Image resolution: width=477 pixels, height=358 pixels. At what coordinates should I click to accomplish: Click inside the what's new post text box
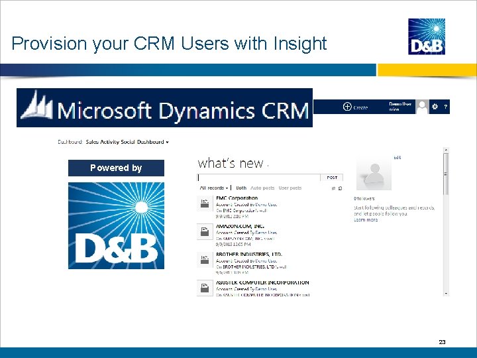pos(258,178)
